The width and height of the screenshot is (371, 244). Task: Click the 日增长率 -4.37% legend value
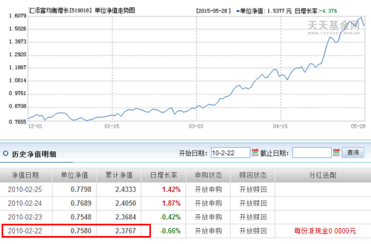pyautogui.click(x=316, y=11)
